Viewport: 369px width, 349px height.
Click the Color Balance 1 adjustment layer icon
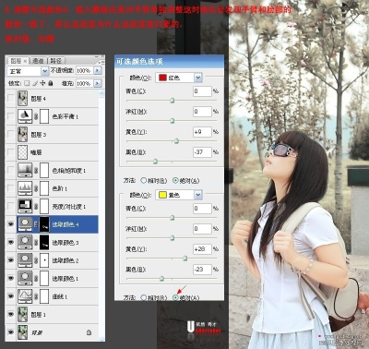pyautogui.click(x=25, y=116)
